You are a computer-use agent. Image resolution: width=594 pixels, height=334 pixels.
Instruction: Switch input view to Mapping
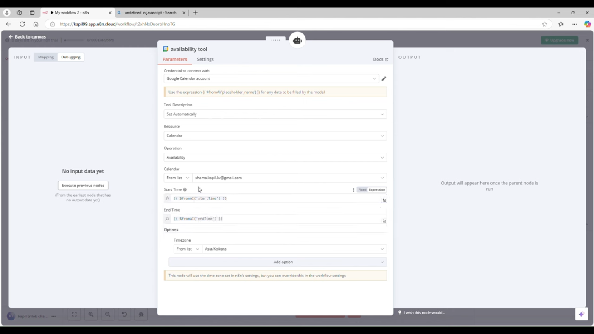pyautogui.click(x=46, y=57)
